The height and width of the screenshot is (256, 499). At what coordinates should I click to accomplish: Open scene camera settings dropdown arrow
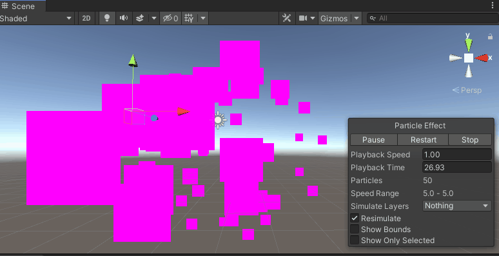pyautogui.click(x=313, y=19)
